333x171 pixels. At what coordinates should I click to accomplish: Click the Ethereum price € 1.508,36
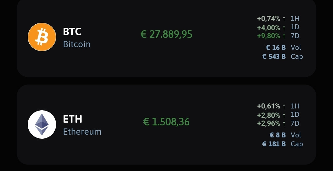click(166, 122)
